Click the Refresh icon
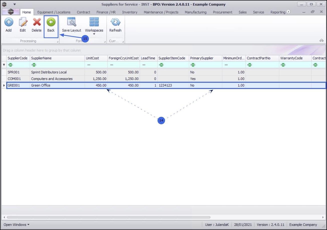Viewport: 327px width, 230px height. tap(115, 22)
